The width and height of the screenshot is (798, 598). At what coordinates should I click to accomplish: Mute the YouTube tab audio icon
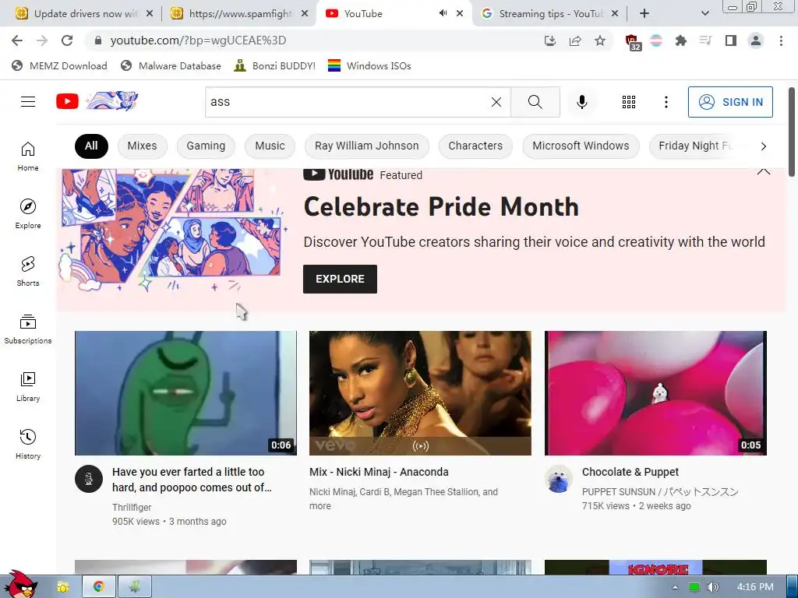click(x=443, y=14)
